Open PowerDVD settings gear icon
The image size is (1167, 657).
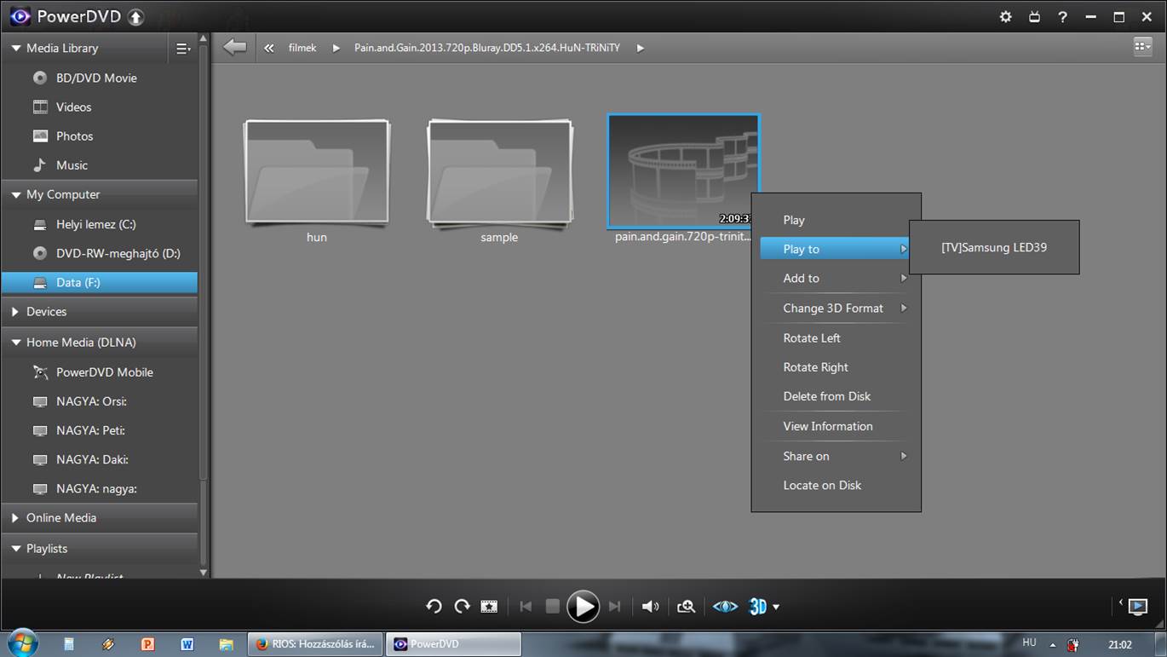click(1005, 17)
